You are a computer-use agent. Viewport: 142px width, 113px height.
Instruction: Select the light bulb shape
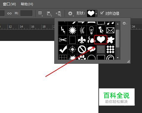(x=91, y=30)
